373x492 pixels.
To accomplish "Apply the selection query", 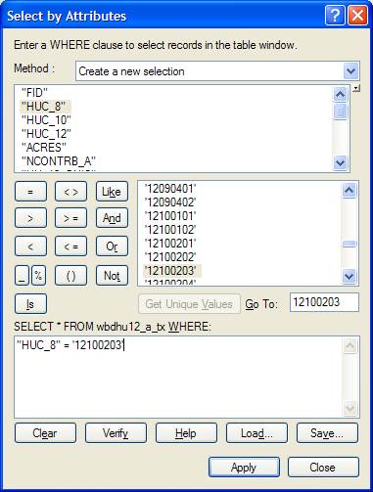I will click(244, 468).
